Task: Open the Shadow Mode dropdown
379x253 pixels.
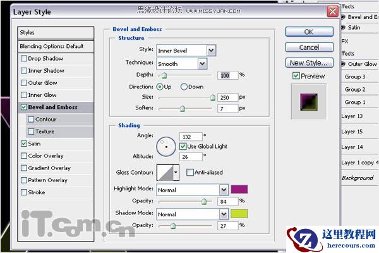Action: [x=224, y=214]
